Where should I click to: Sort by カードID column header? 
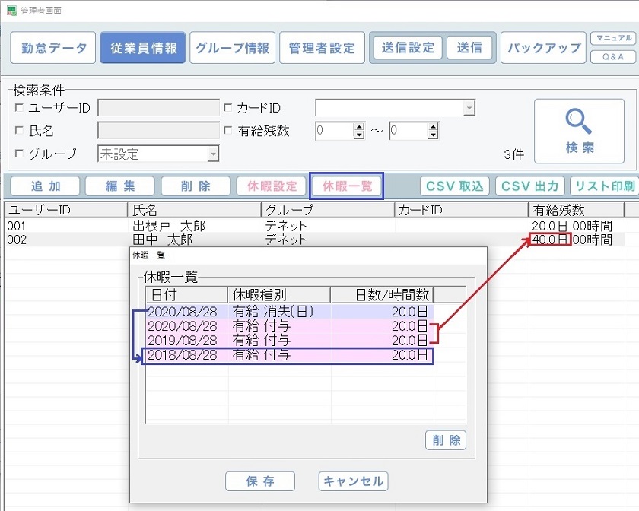[461, 210]
